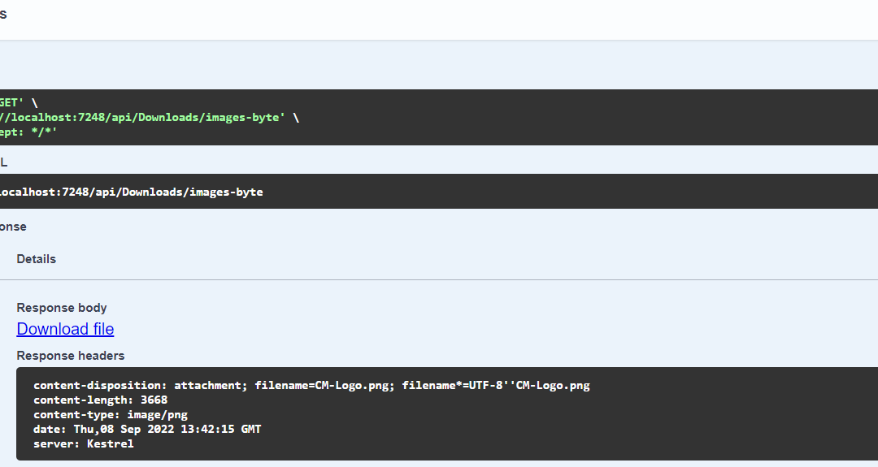This screenshot has height=467, width=878.
Task: Click the content-length: 3668 line
Action: pos(100,400)
